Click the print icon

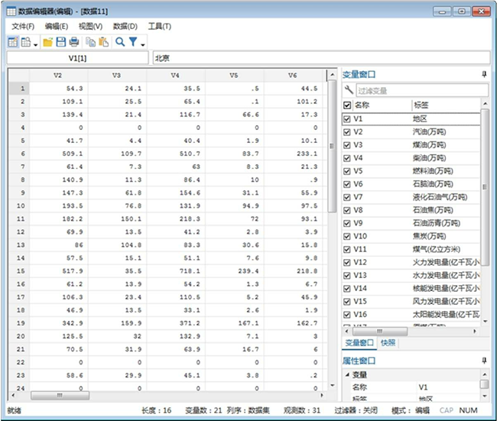click(x=74, y=42)
